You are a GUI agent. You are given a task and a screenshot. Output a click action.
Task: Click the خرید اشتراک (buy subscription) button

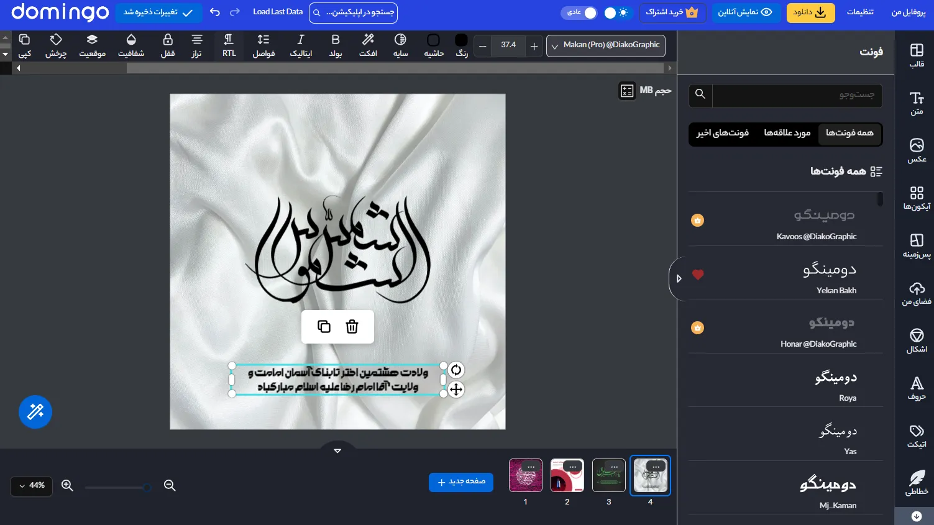pyautogui.click(x=673, y=12)
